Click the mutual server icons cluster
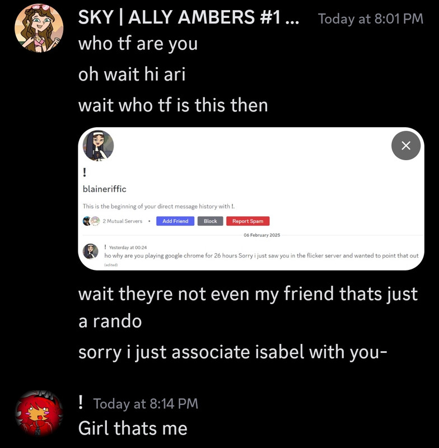This screenshot has height=448, width=439. pyautogui.click(x=91, y=221)
